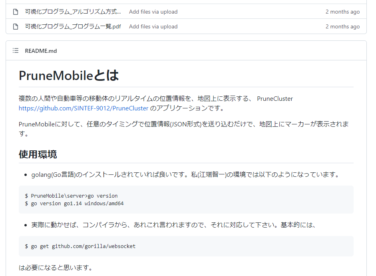Screen dimensions: 376x276
Task: Click the 'go get github.com/gorilla/websocket' code line
Action: [x=80, y=246]
